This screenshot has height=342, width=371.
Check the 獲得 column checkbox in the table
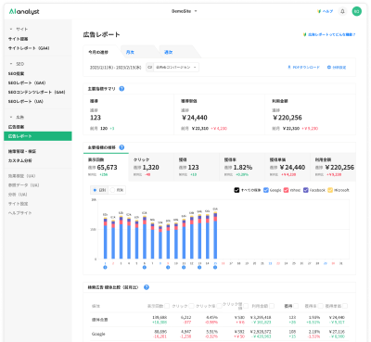click(x=296, y=306)
